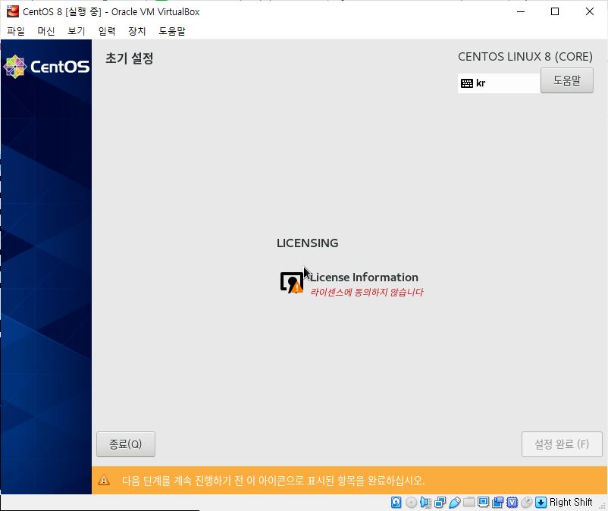
Task: Click the red 라이센스에 동의하지 않습니다 text
Action: [366, 292]
